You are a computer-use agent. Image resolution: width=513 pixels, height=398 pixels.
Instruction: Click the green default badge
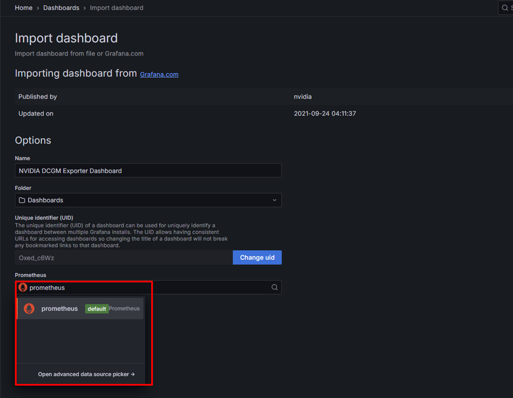[97, 309]
